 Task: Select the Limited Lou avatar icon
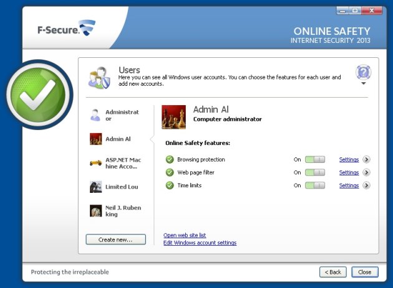coord(95,187)
